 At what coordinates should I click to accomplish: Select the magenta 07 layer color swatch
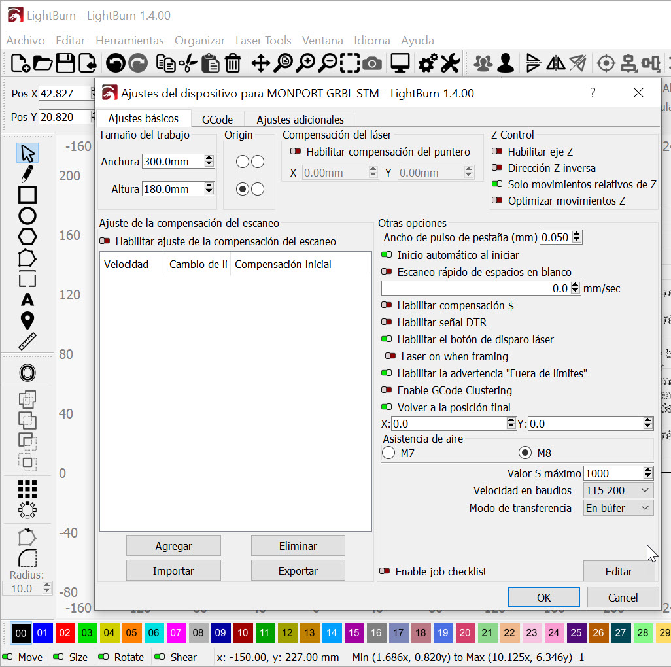tap(176, 633)
